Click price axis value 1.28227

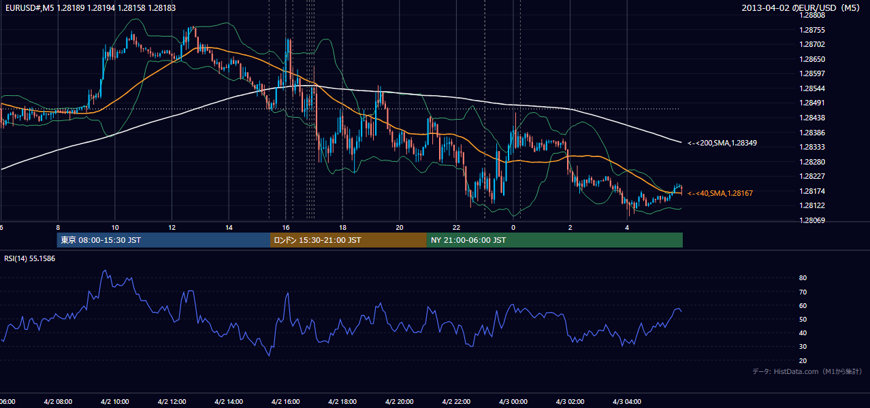[813, 176]
